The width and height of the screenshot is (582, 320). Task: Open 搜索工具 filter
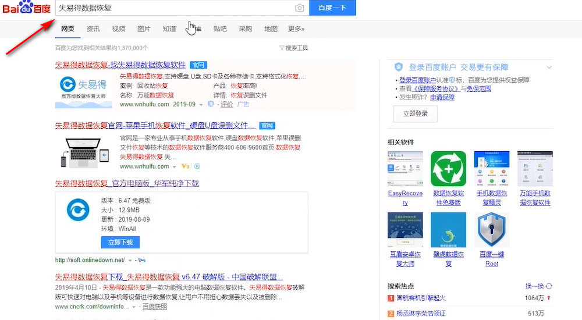tap(293, 48)
